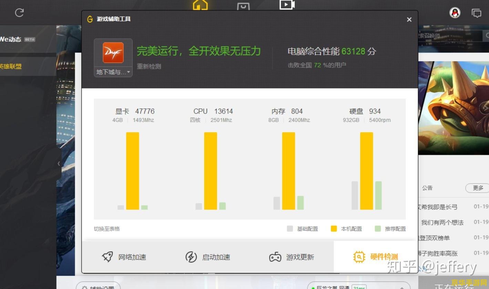The height and width of the screenshot is (289, 489).
Task: Click the DNF game icon
Action: coord(113,53)
